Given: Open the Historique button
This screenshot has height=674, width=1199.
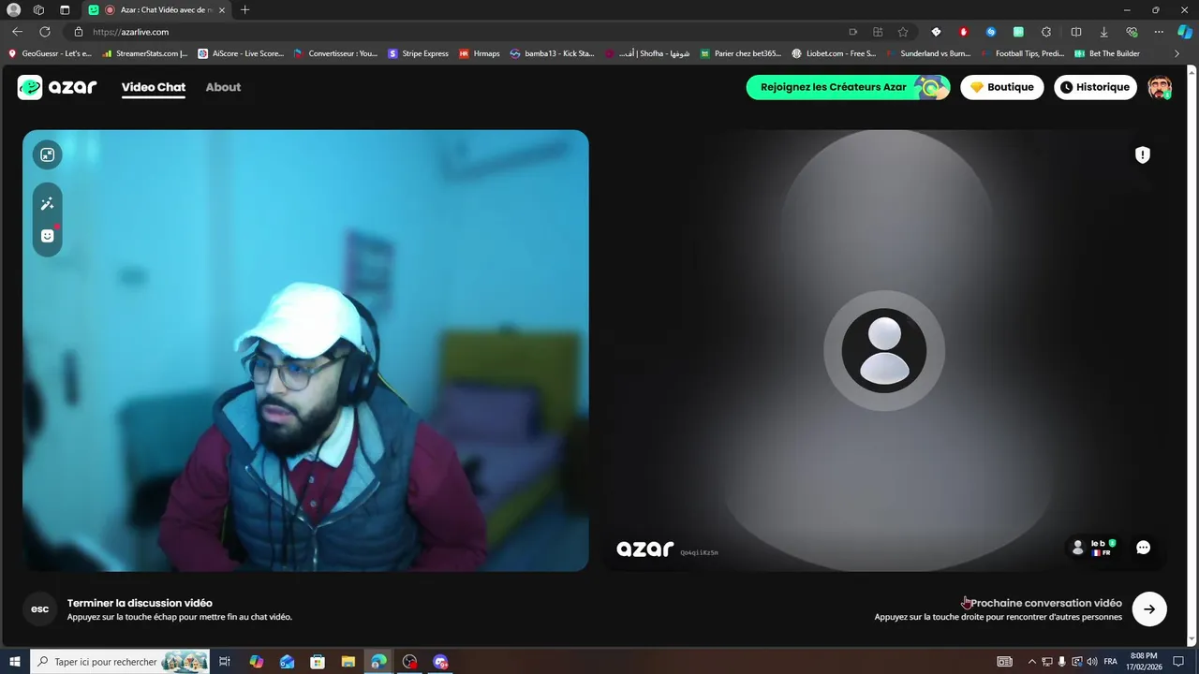Looking at the screenshot, I should click(1095, 87).
